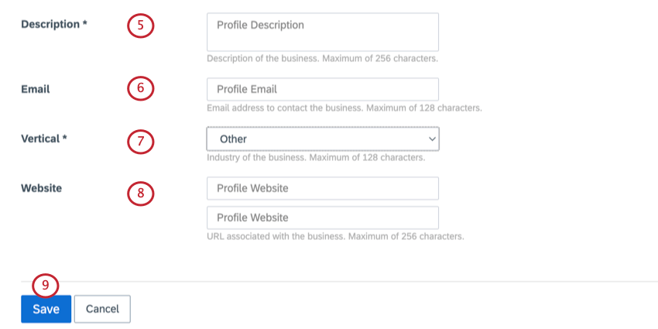
Task: Open the Vertical dropdown showing Other
Action: click(x=323, y=139)
